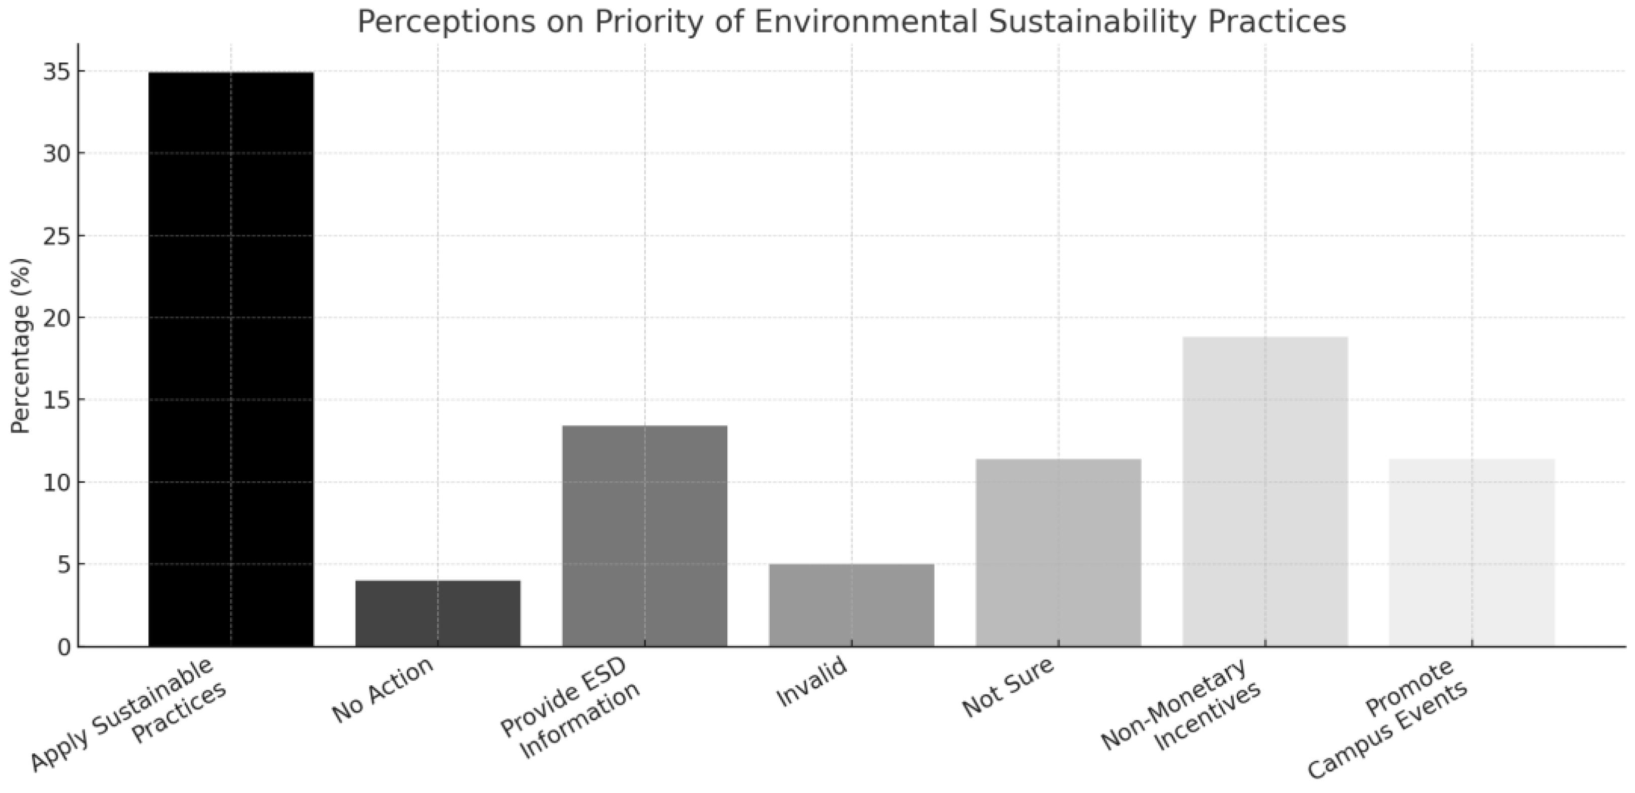The image size is (1635, 793).
Task: Click the chart title text
Action: (852, 22)
